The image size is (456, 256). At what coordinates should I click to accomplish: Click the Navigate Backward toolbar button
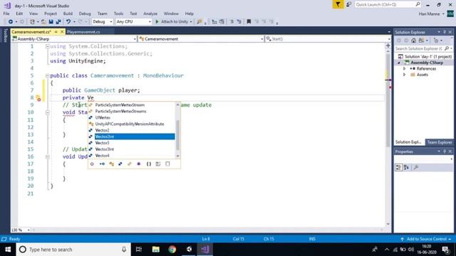click(11, 22)
